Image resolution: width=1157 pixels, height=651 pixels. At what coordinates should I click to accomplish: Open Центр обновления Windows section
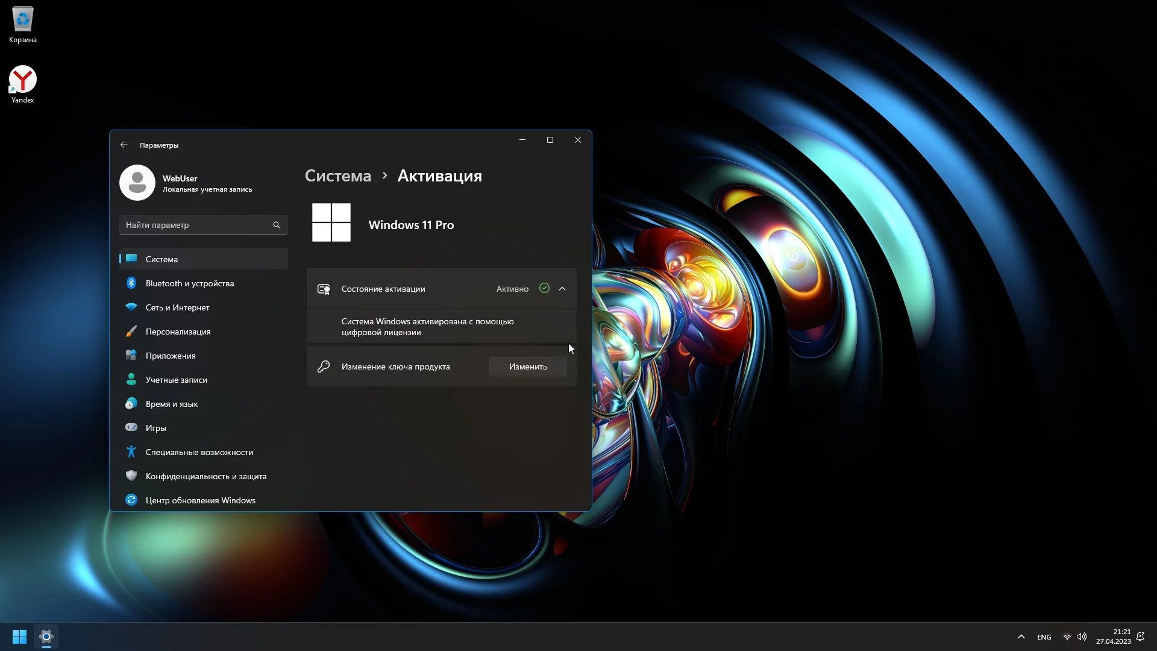200,500
